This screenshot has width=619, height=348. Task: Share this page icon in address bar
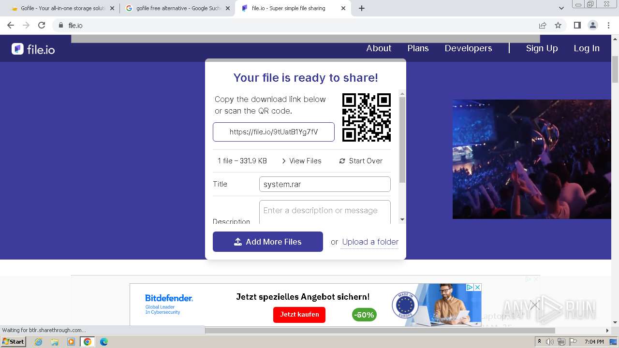tap(543, 25)
